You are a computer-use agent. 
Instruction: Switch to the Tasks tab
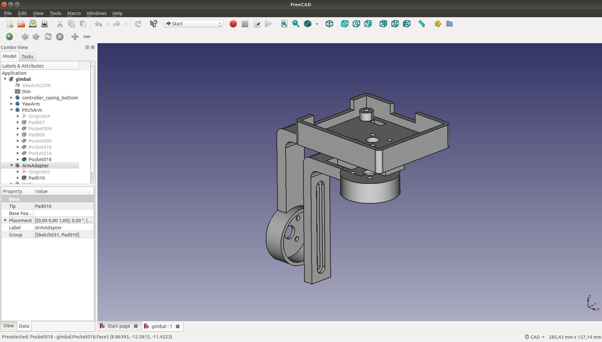click(x=27, y=57)
